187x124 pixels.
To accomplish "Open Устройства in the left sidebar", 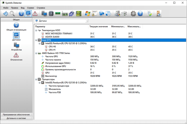I will click(16, 47).
